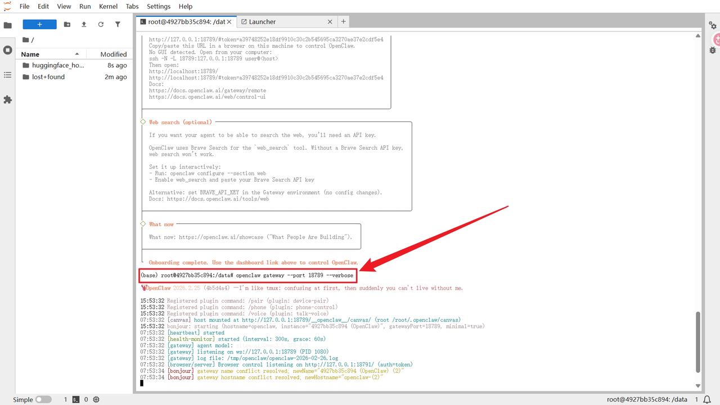Click the openclaw.ai/showcase link

(x=221, y=237)
